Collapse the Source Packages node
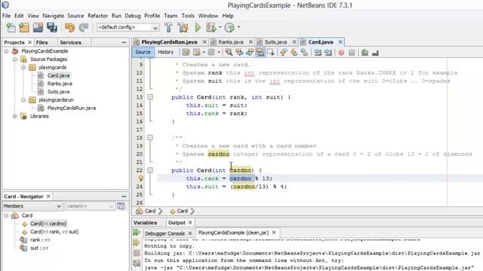The image size is (483, 271). (x=15, y=59)
